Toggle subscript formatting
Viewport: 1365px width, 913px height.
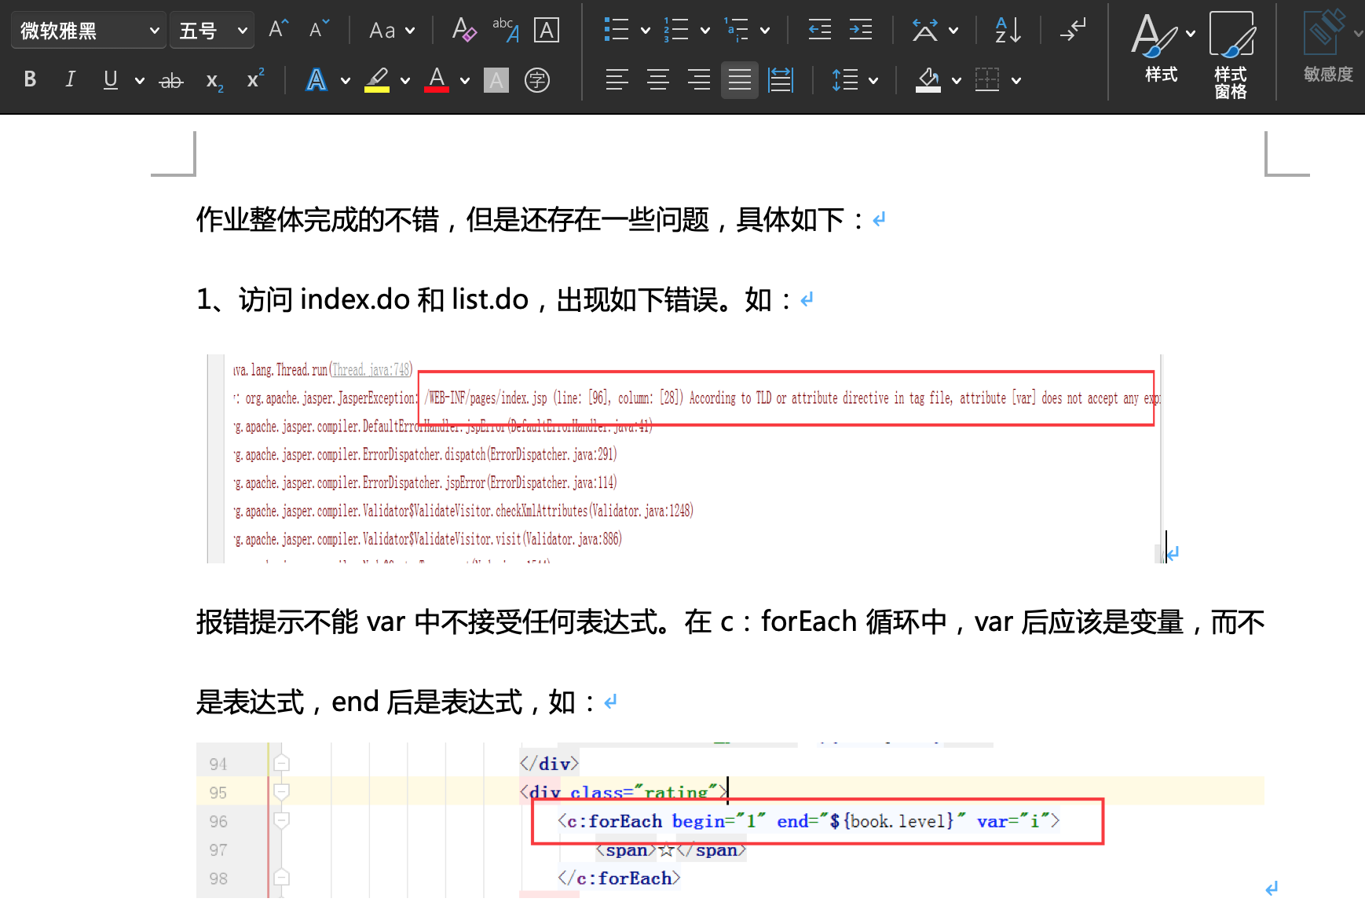coord(214,81)
